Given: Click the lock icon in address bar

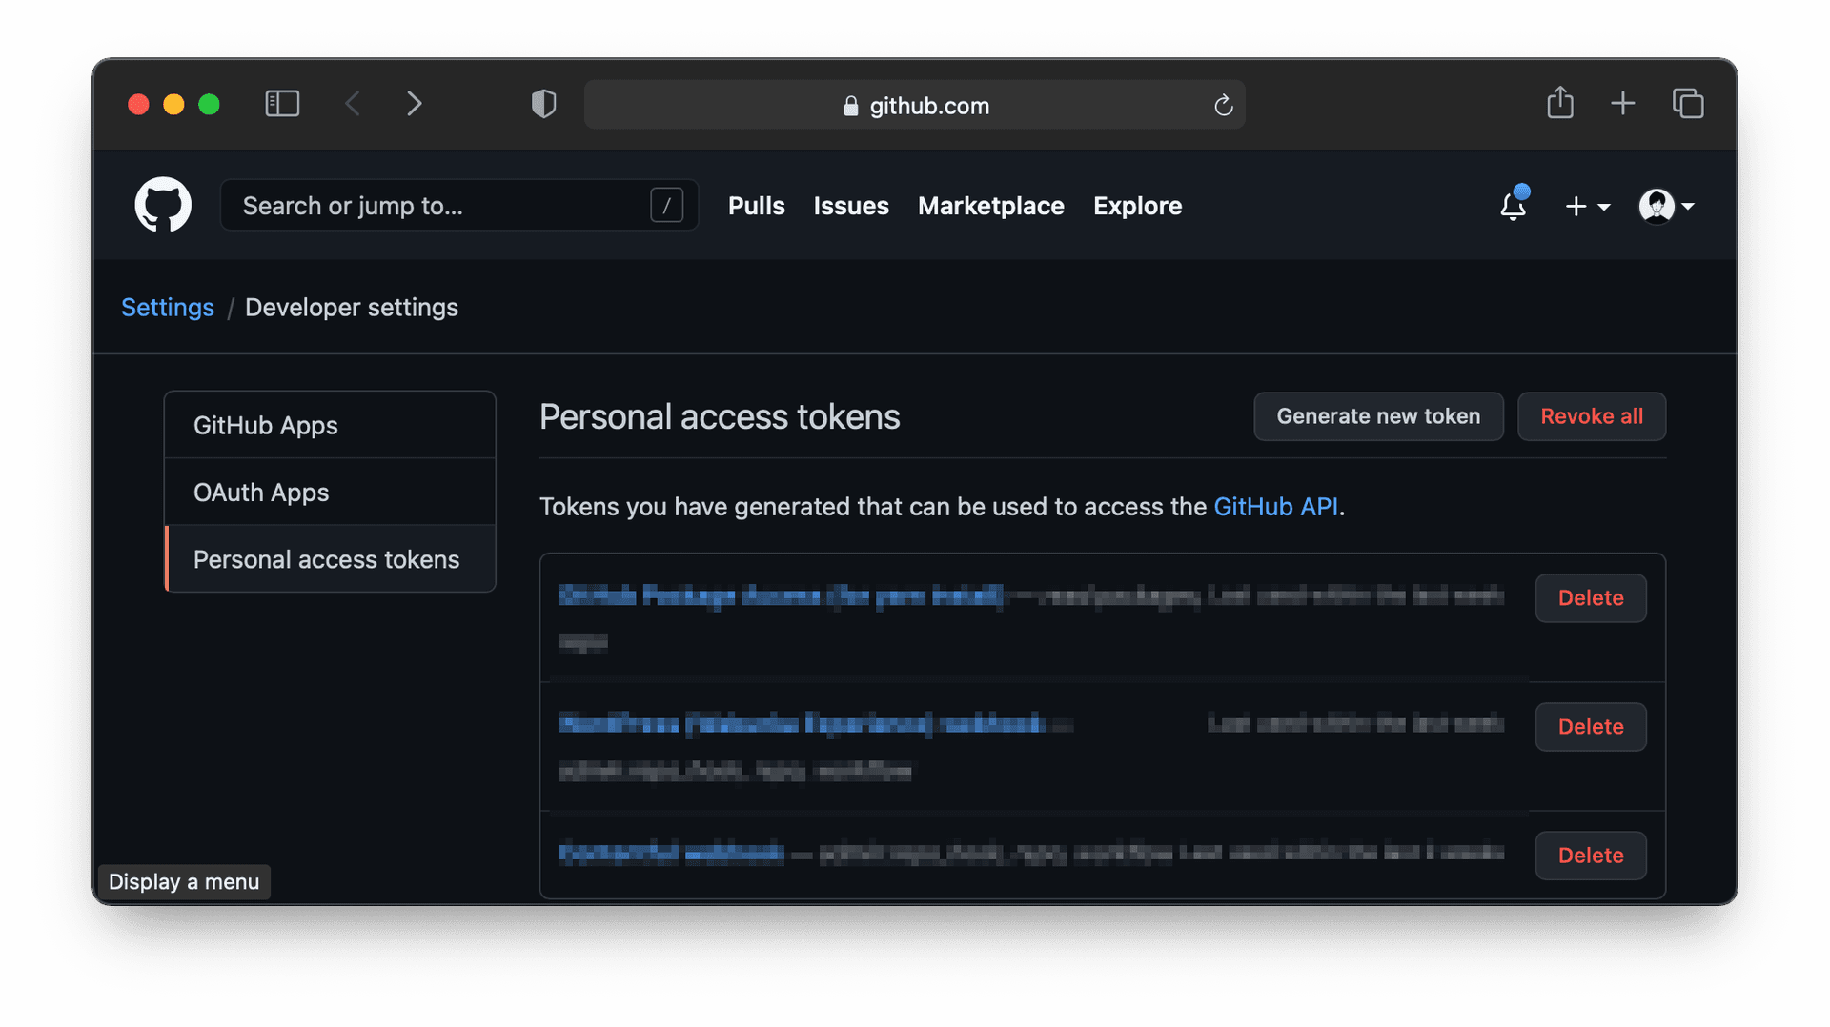Looking at the screenshot, I should [851, 106].
